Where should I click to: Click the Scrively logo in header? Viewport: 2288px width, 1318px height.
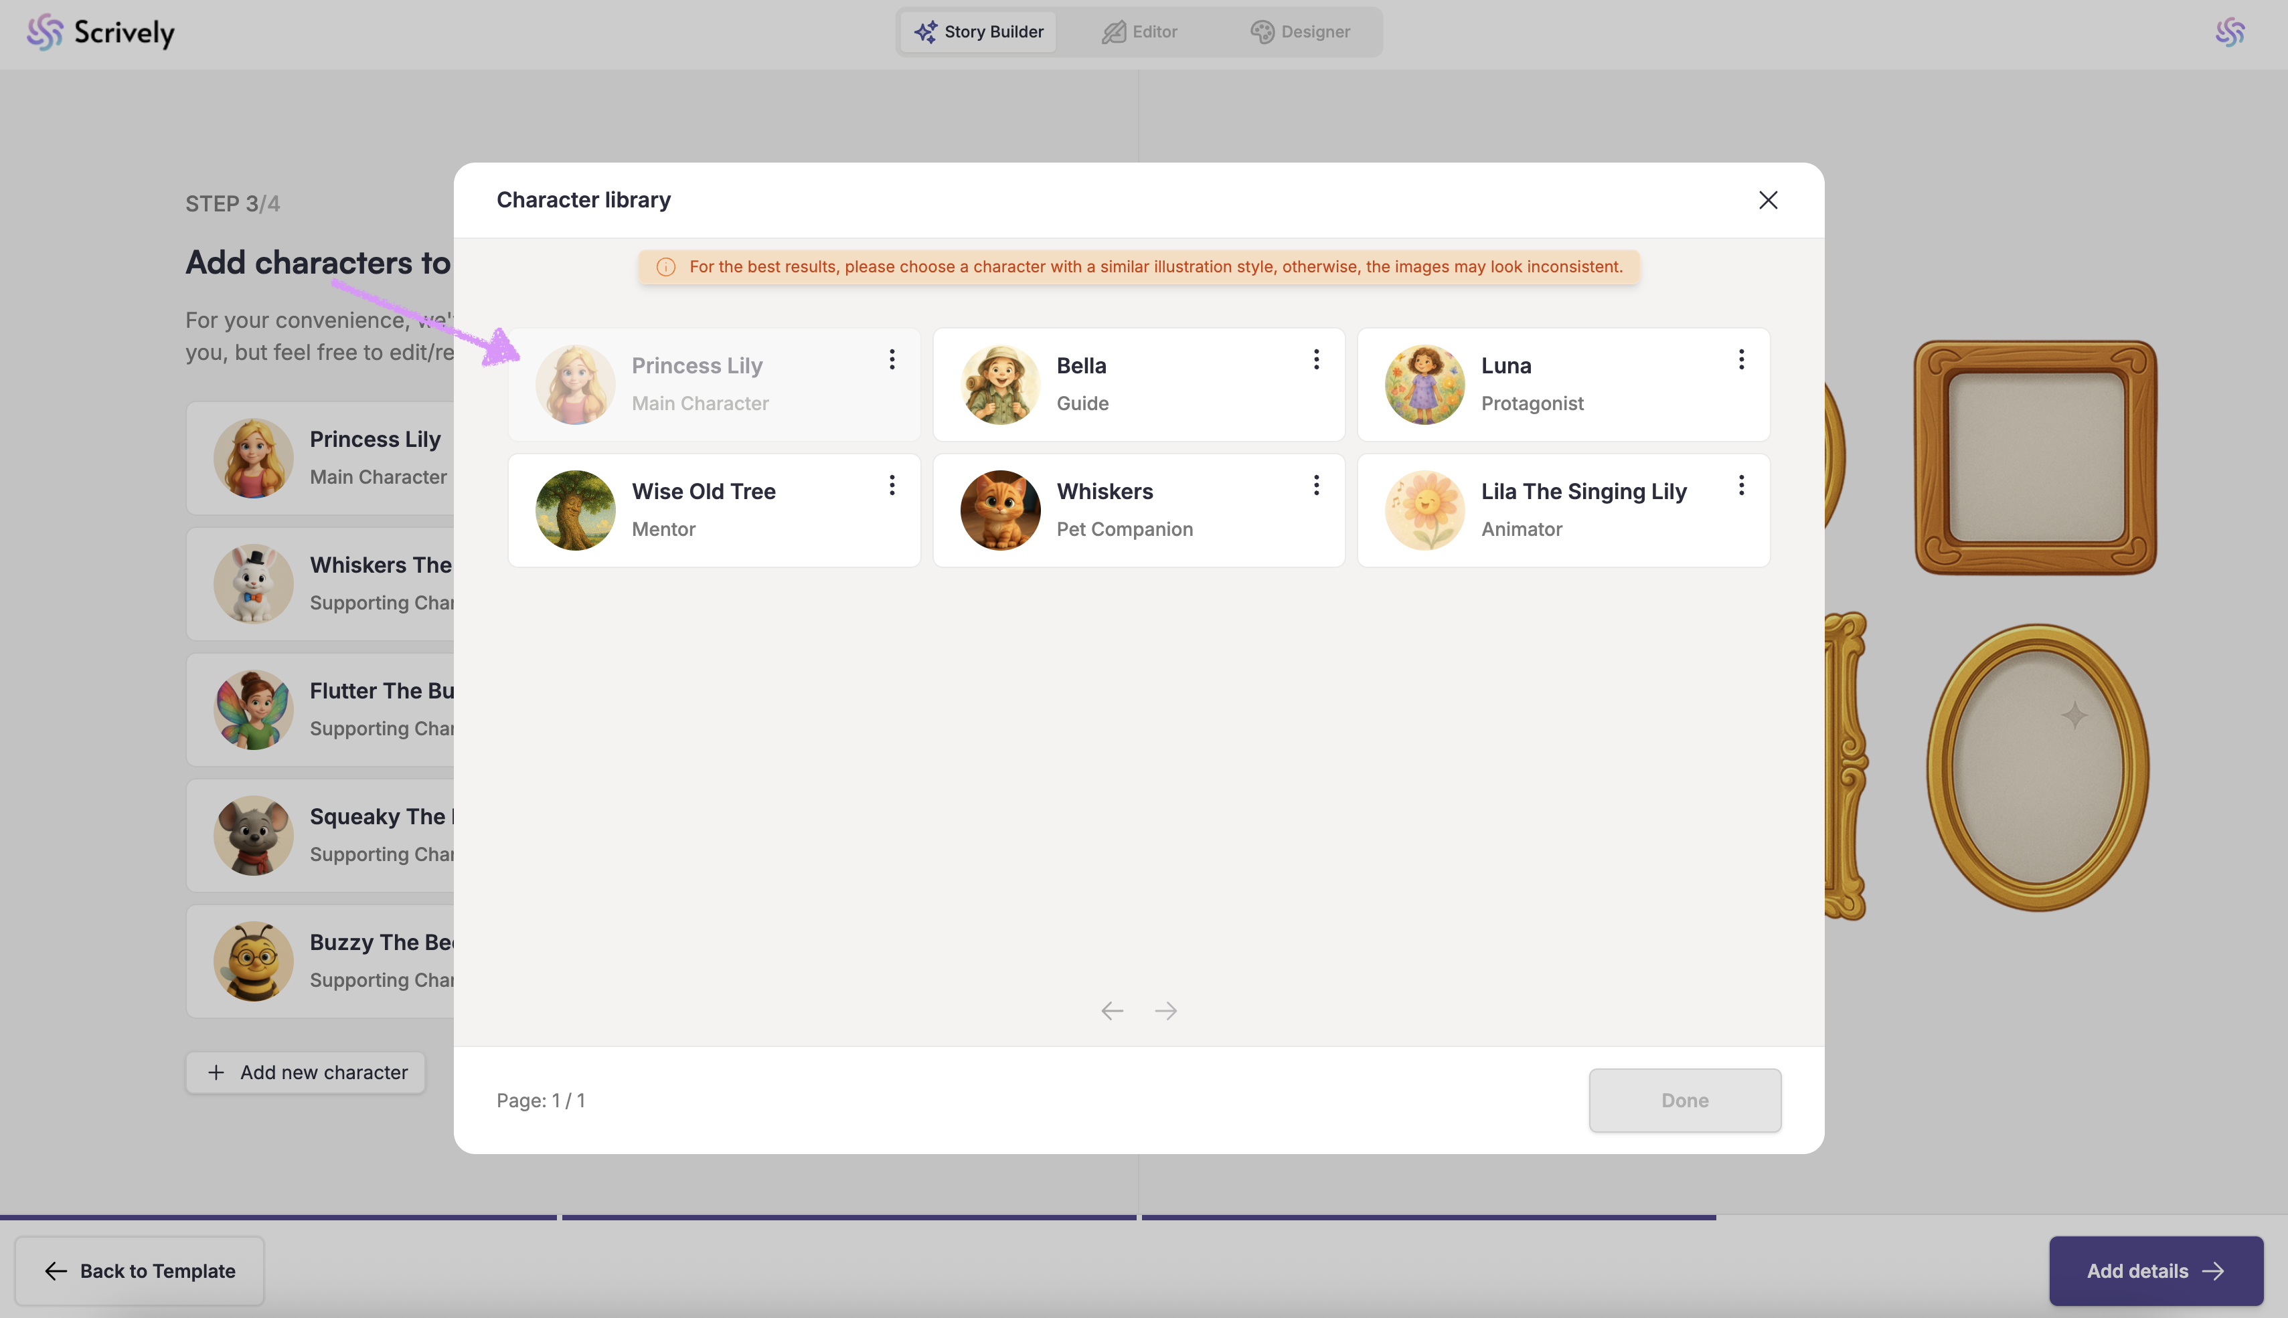point(100,33)
